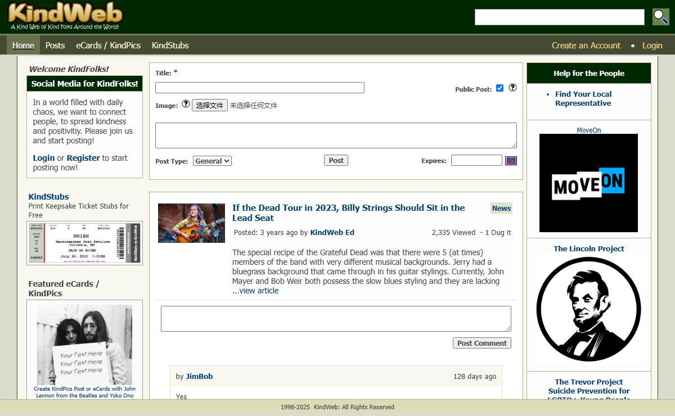Open the KindWeb Ed author link
Image resolution: width=675 pixels, height=416 pixels.
tap(332, 232)
